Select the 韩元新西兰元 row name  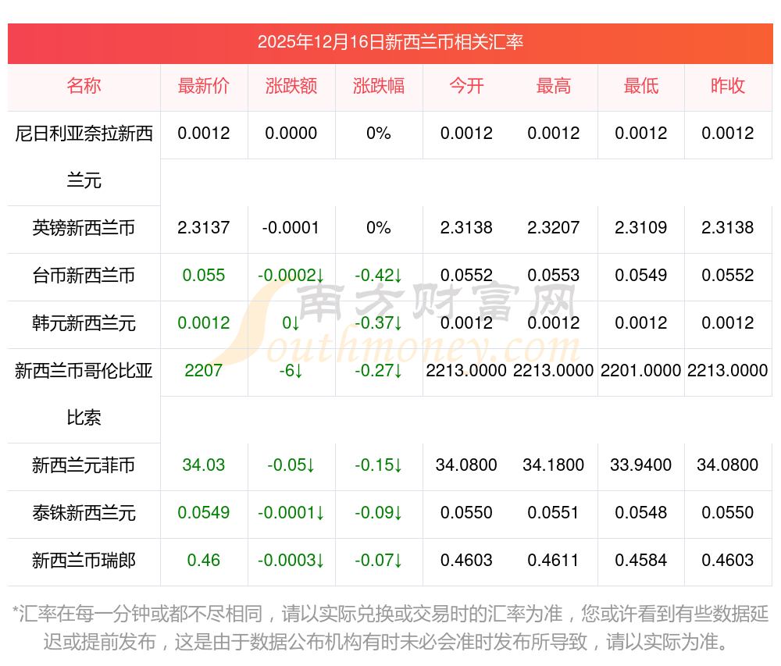tap(84, 323)
